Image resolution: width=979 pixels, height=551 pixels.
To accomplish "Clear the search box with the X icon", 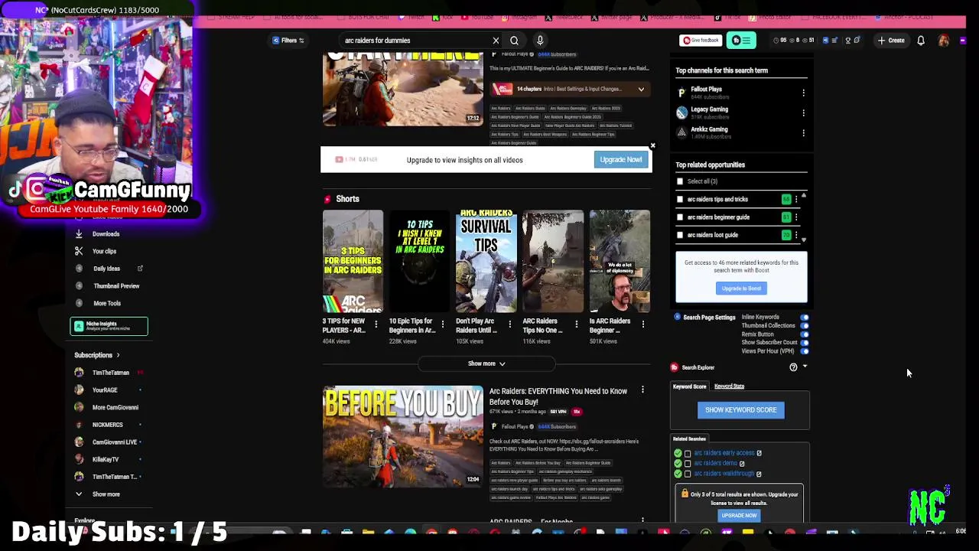I will 496,41.
